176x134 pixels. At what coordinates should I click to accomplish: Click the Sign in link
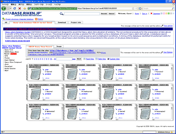pyautogui.click(x=144, y=13)
